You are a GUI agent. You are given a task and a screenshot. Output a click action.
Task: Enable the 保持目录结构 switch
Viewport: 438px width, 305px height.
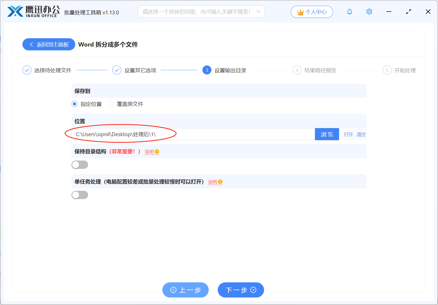(x=80, y=165)
